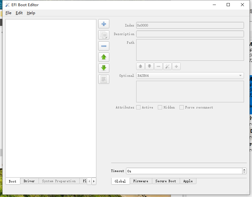Click the EFI Boot Editor app icon
Viewport: 252px width, 197px height.
pos(7,5)
